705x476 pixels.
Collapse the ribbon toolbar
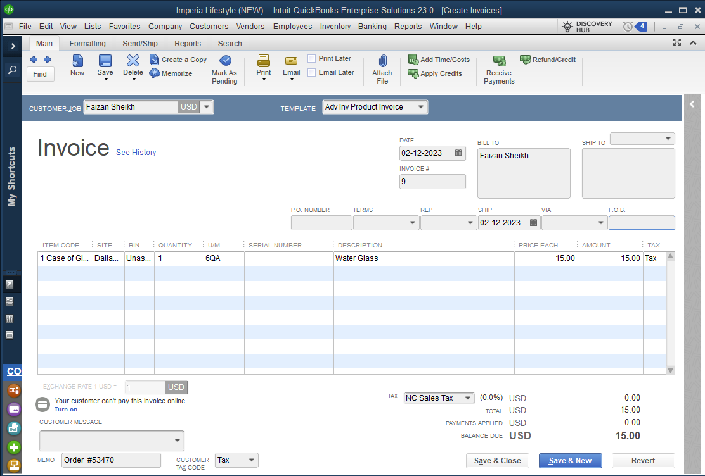(694, 42)
